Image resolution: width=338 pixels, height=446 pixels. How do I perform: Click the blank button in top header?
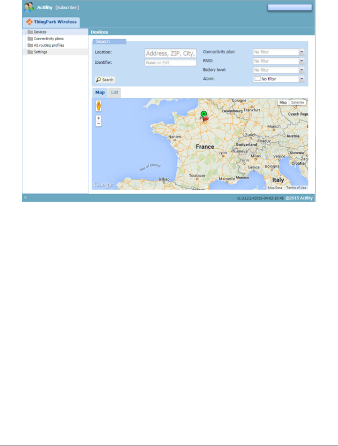290,7
